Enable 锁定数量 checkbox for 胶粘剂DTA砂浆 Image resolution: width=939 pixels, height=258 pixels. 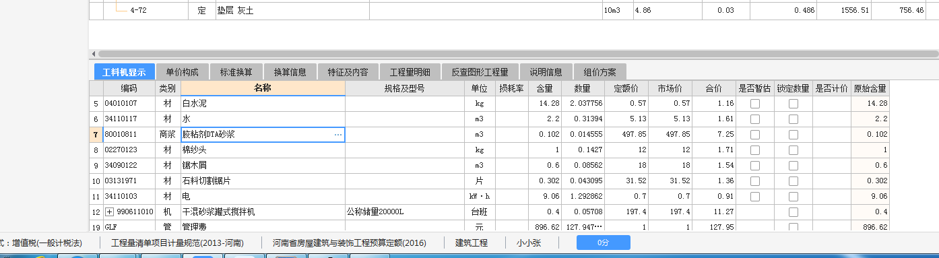pos(794,135)
